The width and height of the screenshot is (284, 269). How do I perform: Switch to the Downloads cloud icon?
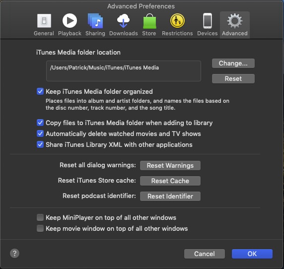[123, 21]
